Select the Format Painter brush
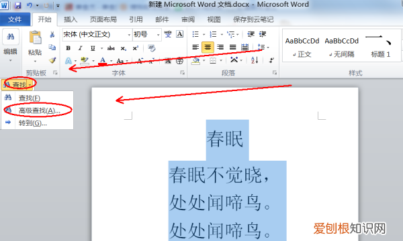This screenshot has width=403, height=241. (x=52, y=60)
